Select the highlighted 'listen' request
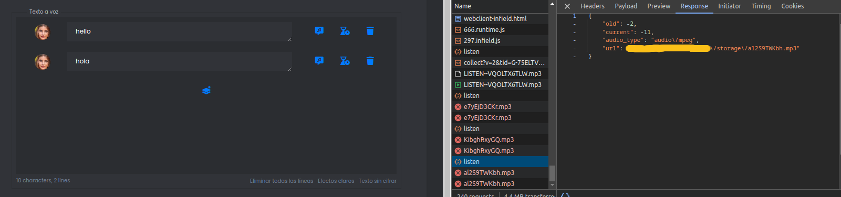The height and width of the screenshot is (197, 841). tap(500, 161)
